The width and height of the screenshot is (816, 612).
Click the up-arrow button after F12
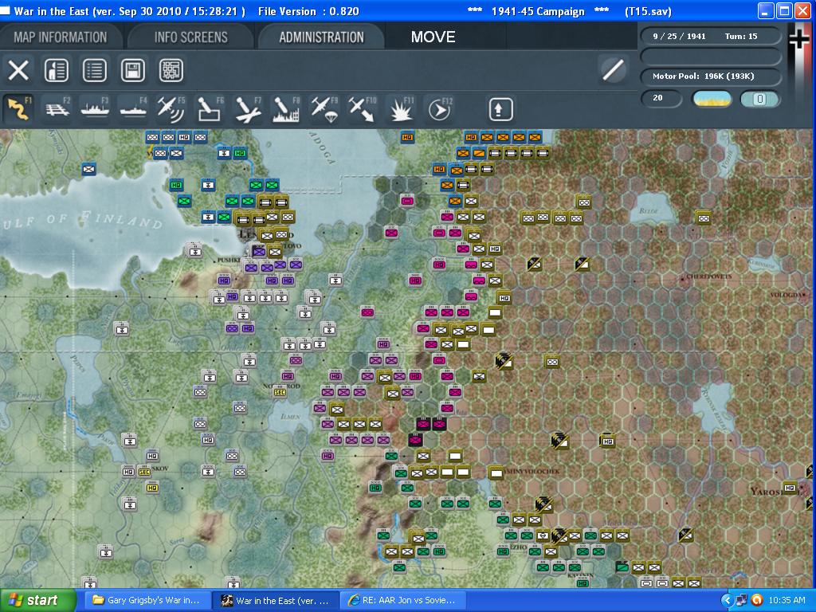[x=500, y=109]
